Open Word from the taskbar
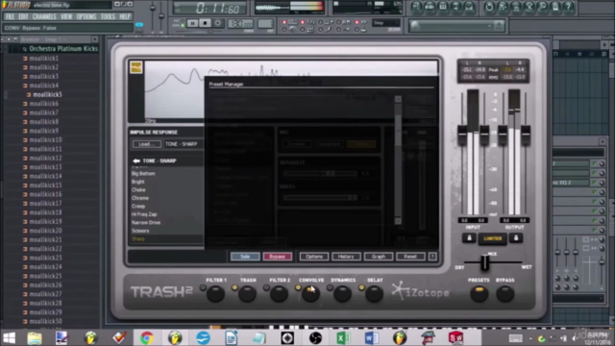The height and width of the screenshot is (346, 615). point(371,337)
